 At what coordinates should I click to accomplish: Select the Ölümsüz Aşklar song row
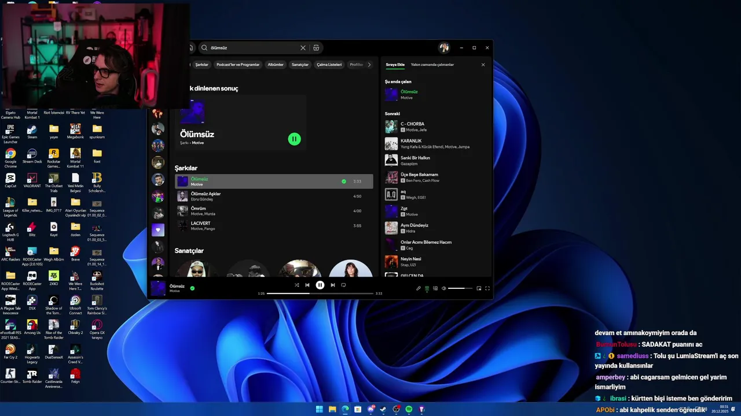274,196
